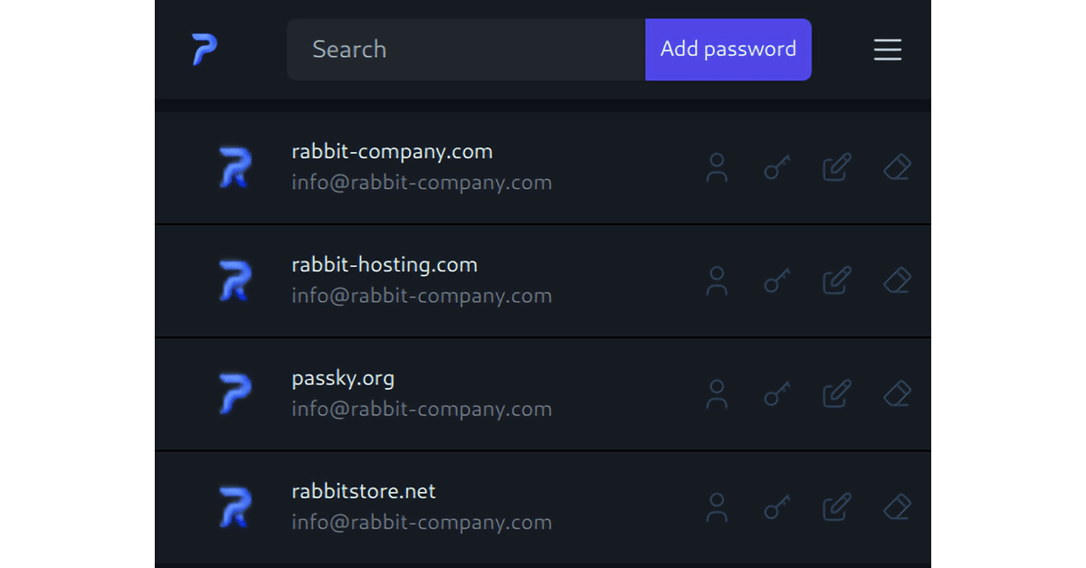Copy username for rabbit-company.com entry
The image size is (1086, 568).
click(x=717, y=167)
